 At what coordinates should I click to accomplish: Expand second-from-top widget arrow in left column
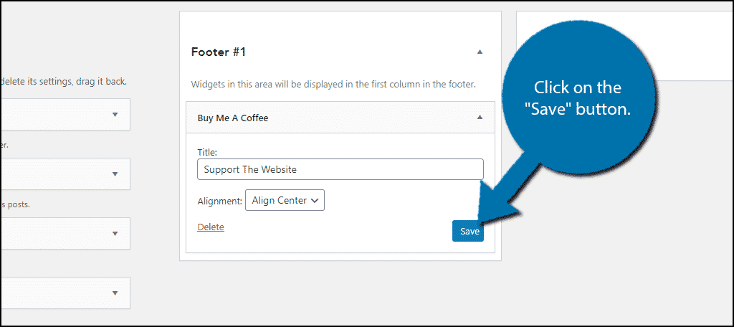(x=115, y=174)
